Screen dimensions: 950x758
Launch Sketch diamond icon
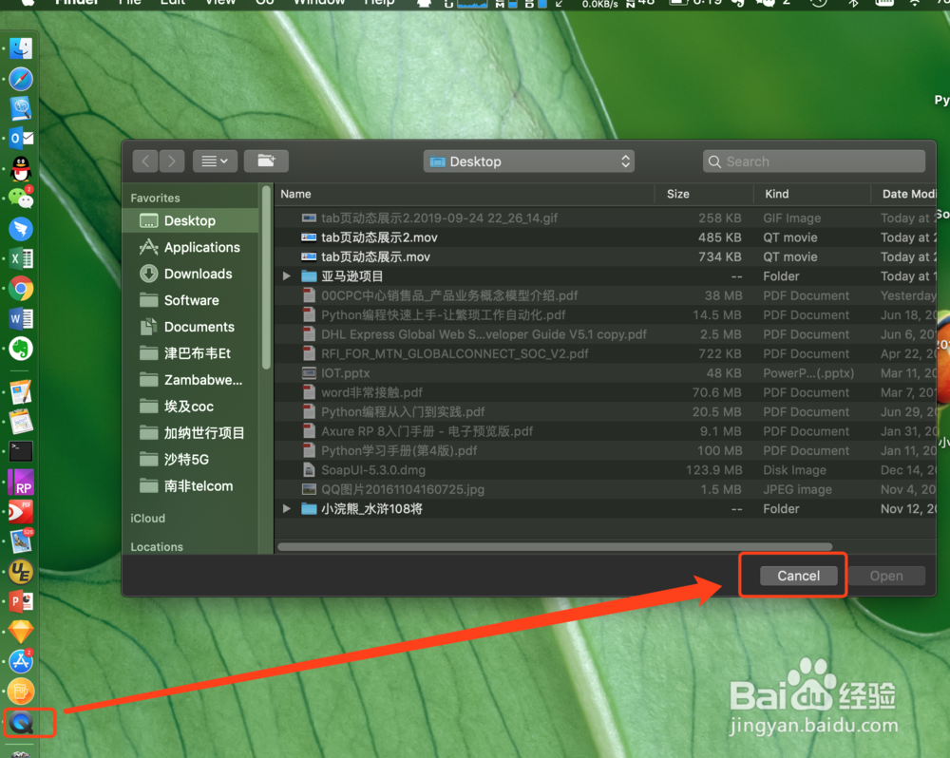(21, 632)
